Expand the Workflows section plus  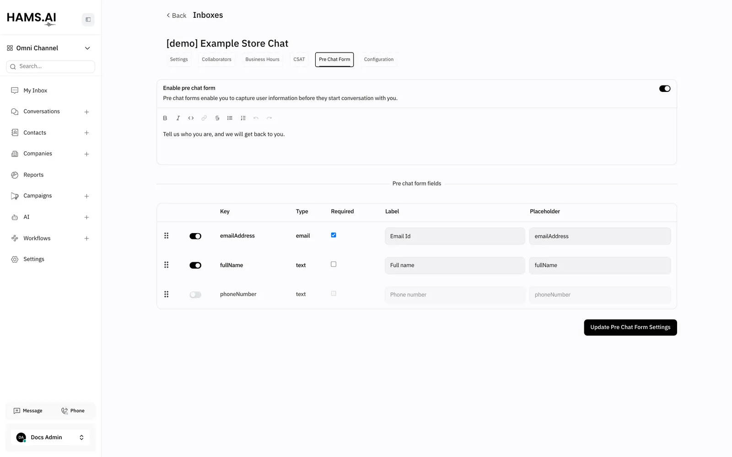(x=86, y=239)
